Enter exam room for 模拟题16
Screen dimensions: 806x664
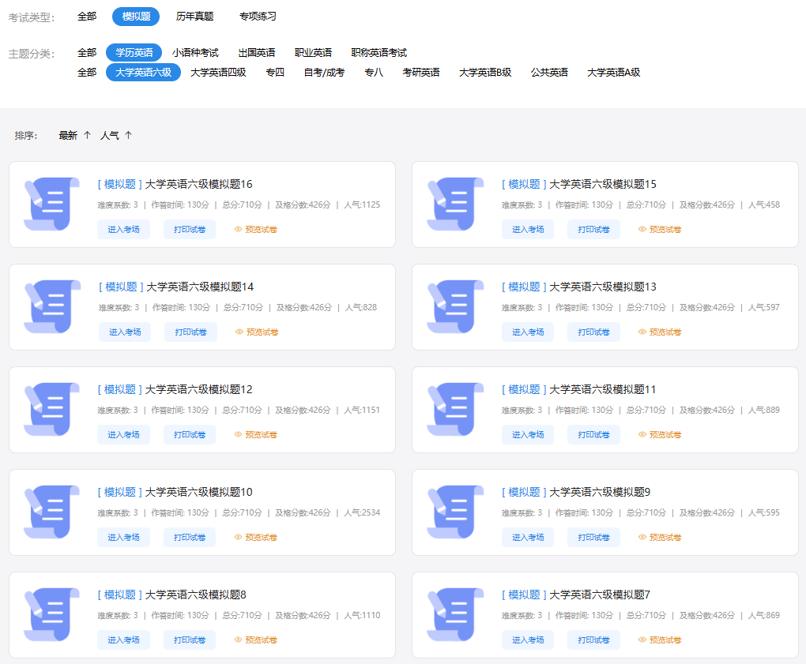point(123,230)
